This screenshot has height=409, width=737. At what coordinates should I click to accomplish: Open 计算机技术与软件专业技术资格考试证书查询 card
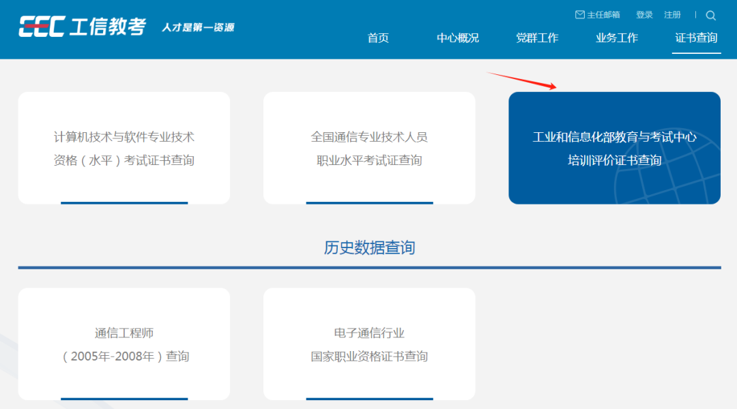coord(124,148)
